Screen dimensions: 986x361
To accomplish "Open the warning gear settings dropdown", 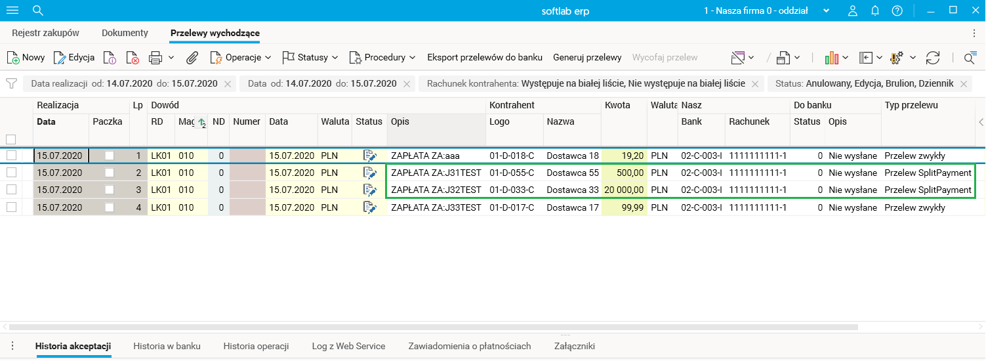I will coord(902,58).
